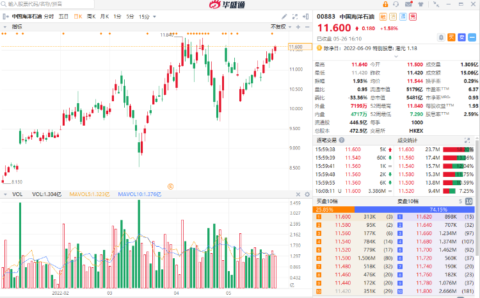Collapse the right quote panel icon
Image resolution: width=480 pixels, height=298 pixels.
click(x=305, y=17)
